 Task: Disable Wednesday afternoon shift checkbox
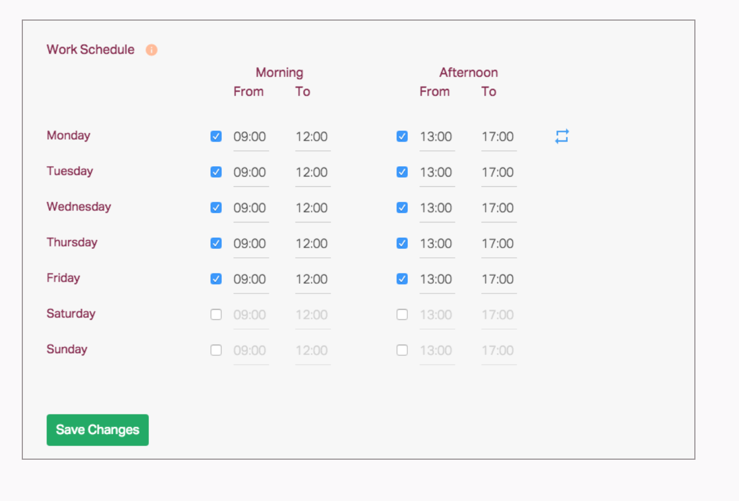[402, 208]
